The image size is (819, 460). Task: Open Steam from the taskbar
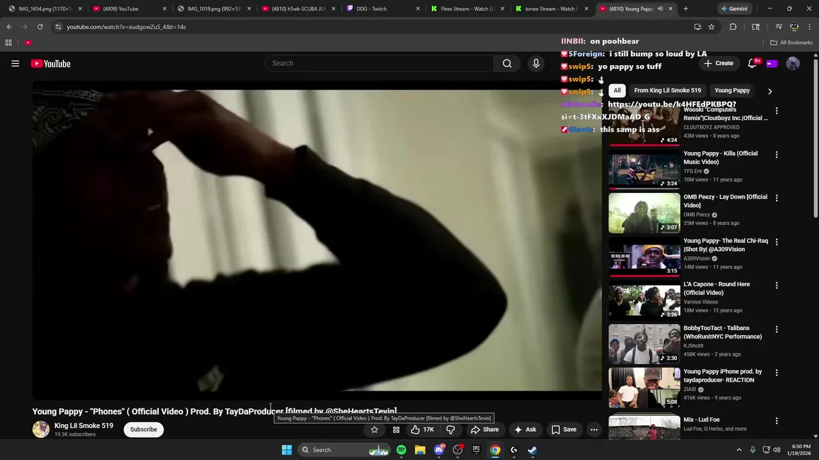pos(532,450)
